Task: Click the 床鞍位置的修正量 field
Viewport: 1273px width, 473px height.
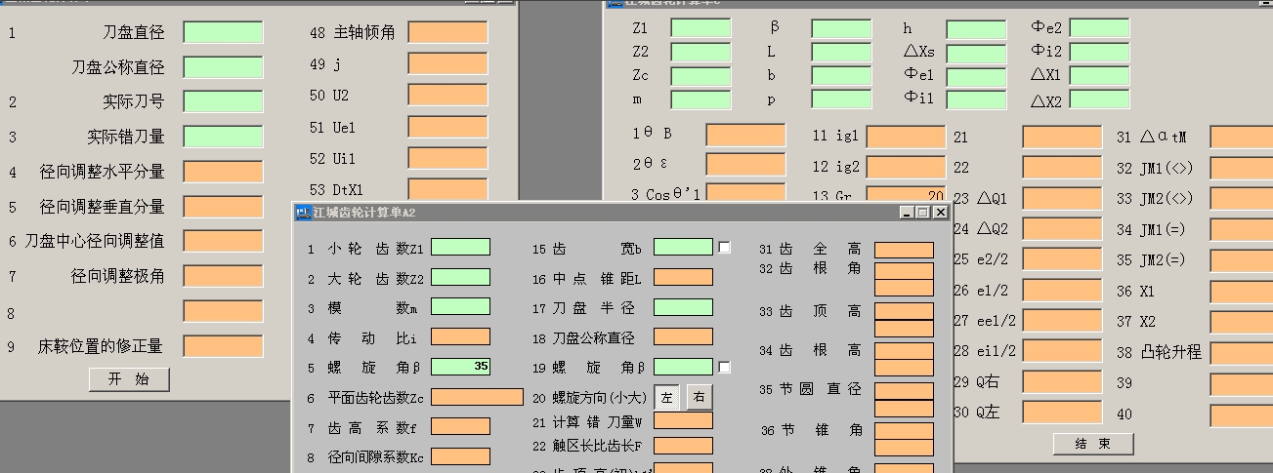Action: click(223, 346)
